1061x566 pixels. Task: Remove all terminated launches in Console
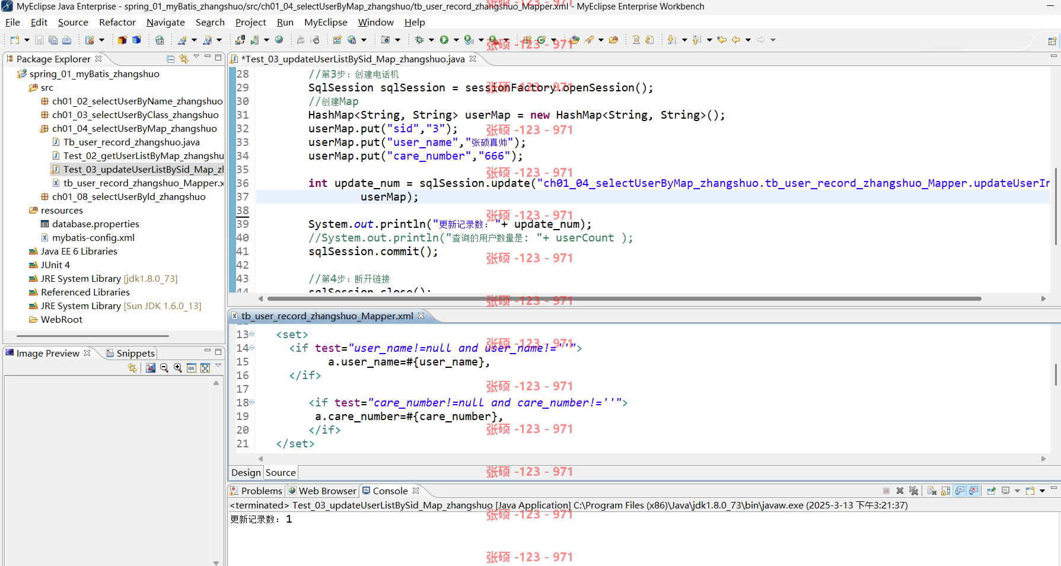pyautogui.click(x=914, y=491)
